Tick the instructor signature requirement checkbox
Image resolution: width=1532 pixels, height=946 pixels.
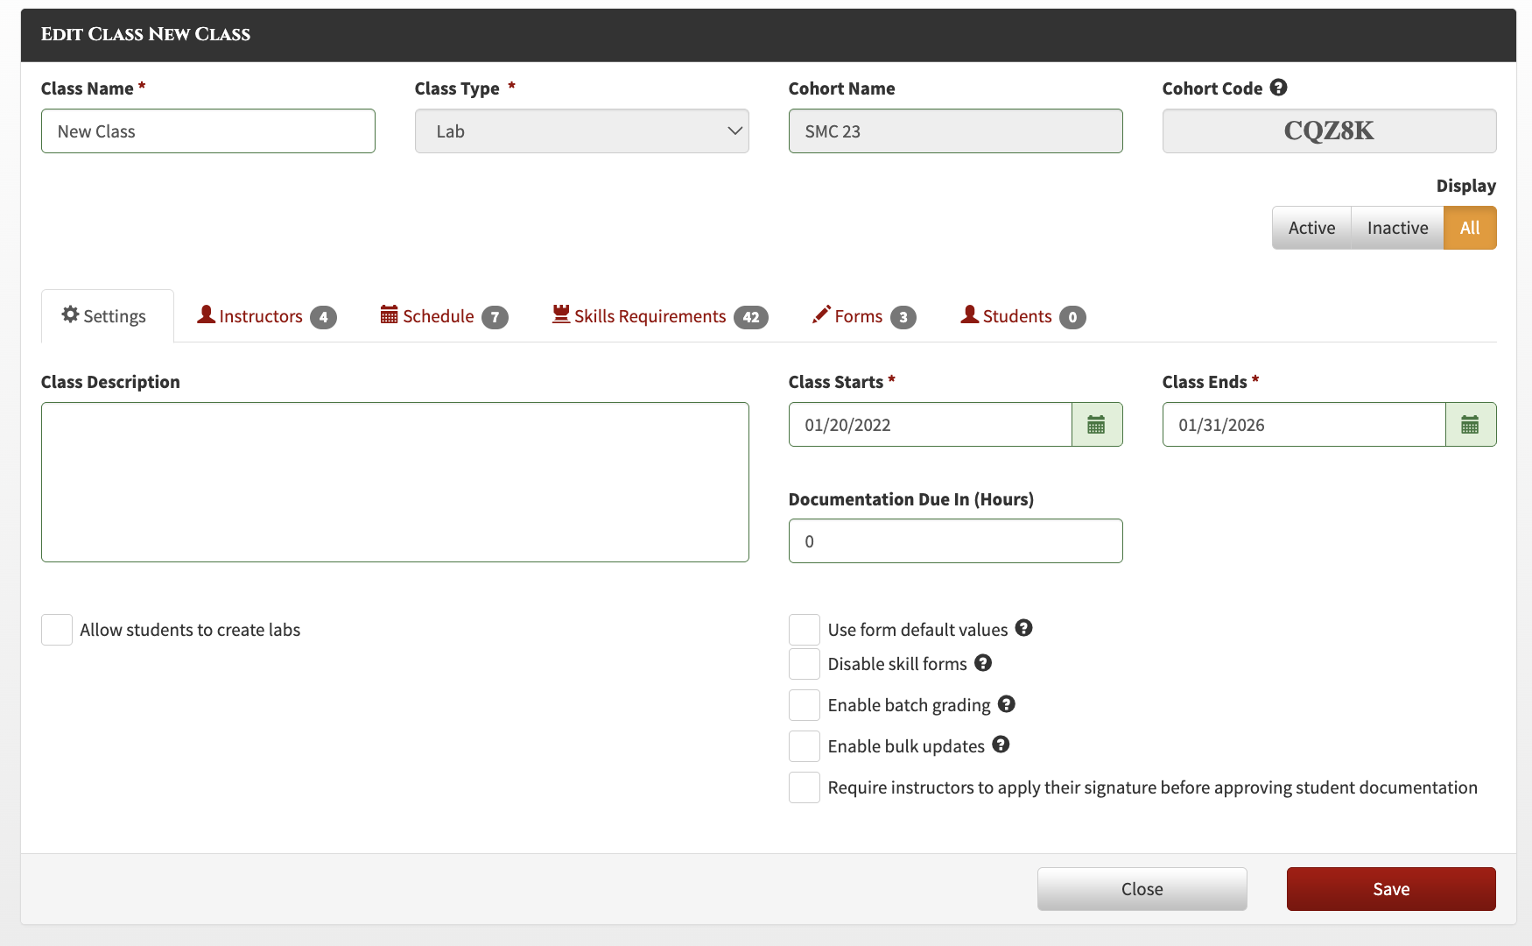point(805,787)
